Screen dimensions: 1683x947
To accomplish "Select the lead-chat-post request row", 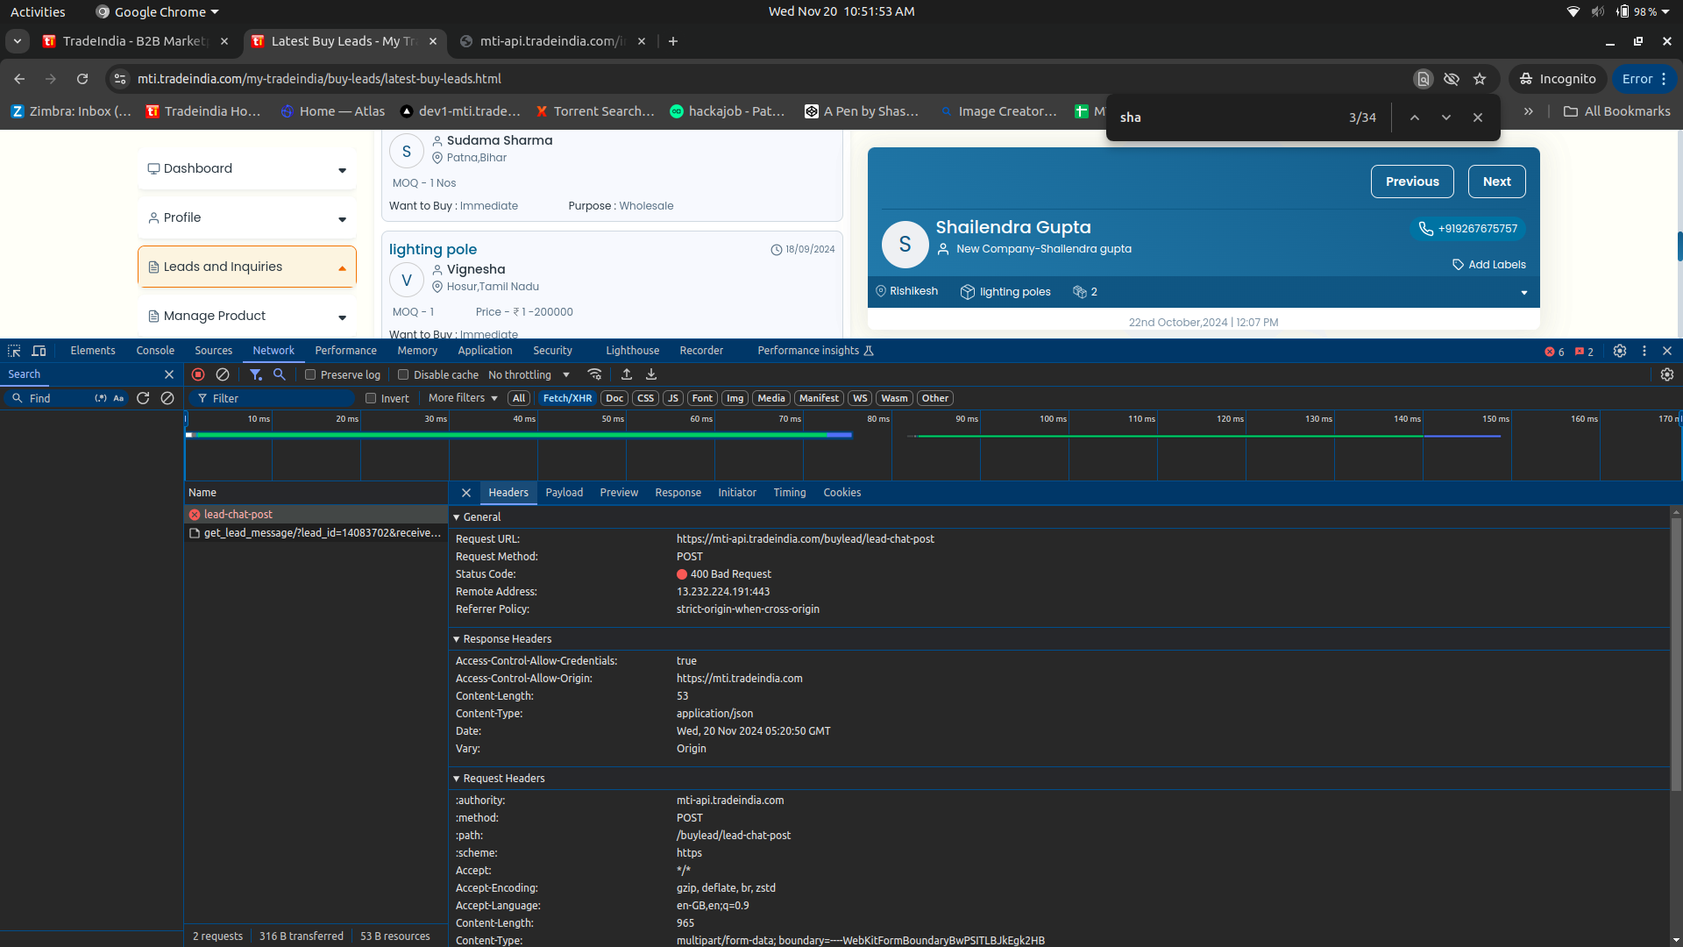I will (238, 515).
